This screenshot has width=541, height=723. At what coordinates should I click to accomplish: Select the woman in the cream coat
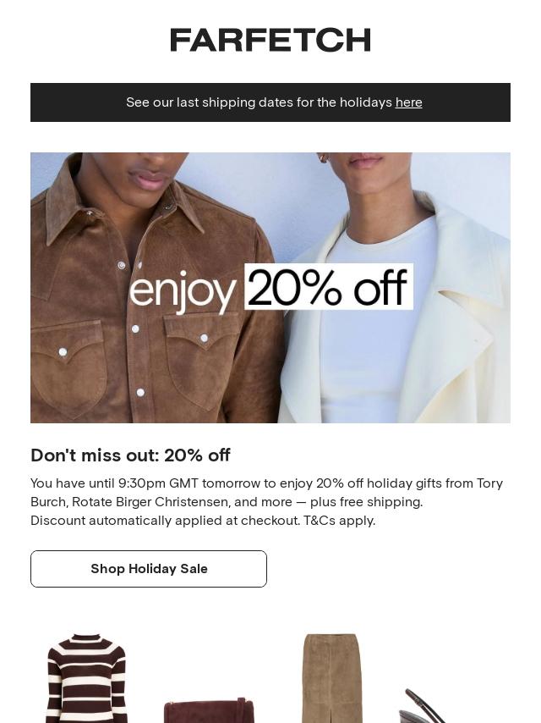(396, 288)
